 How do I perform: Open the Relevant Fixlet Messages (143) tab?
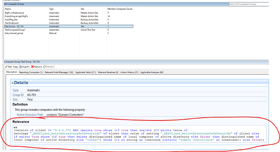point(59,72)
